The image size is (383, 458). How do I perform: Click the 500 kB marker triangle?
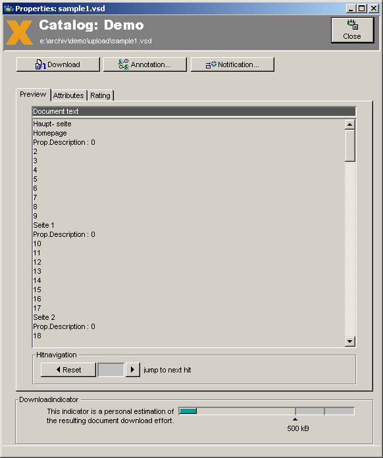click(x=295, y=419)
